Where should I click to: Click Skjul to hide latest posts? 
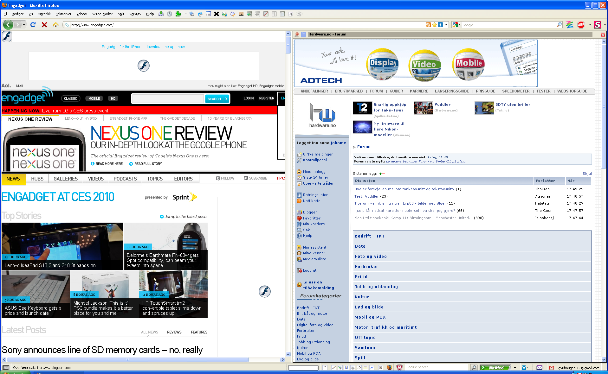pos(587,174)
